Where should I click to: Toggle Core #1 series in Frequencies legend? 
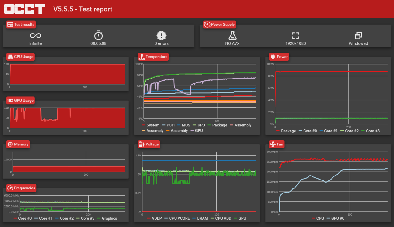click(43, 218)
